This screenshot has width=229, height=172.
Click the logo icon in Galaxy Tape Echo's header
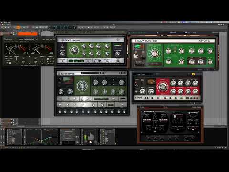click(x=117, y=40)
